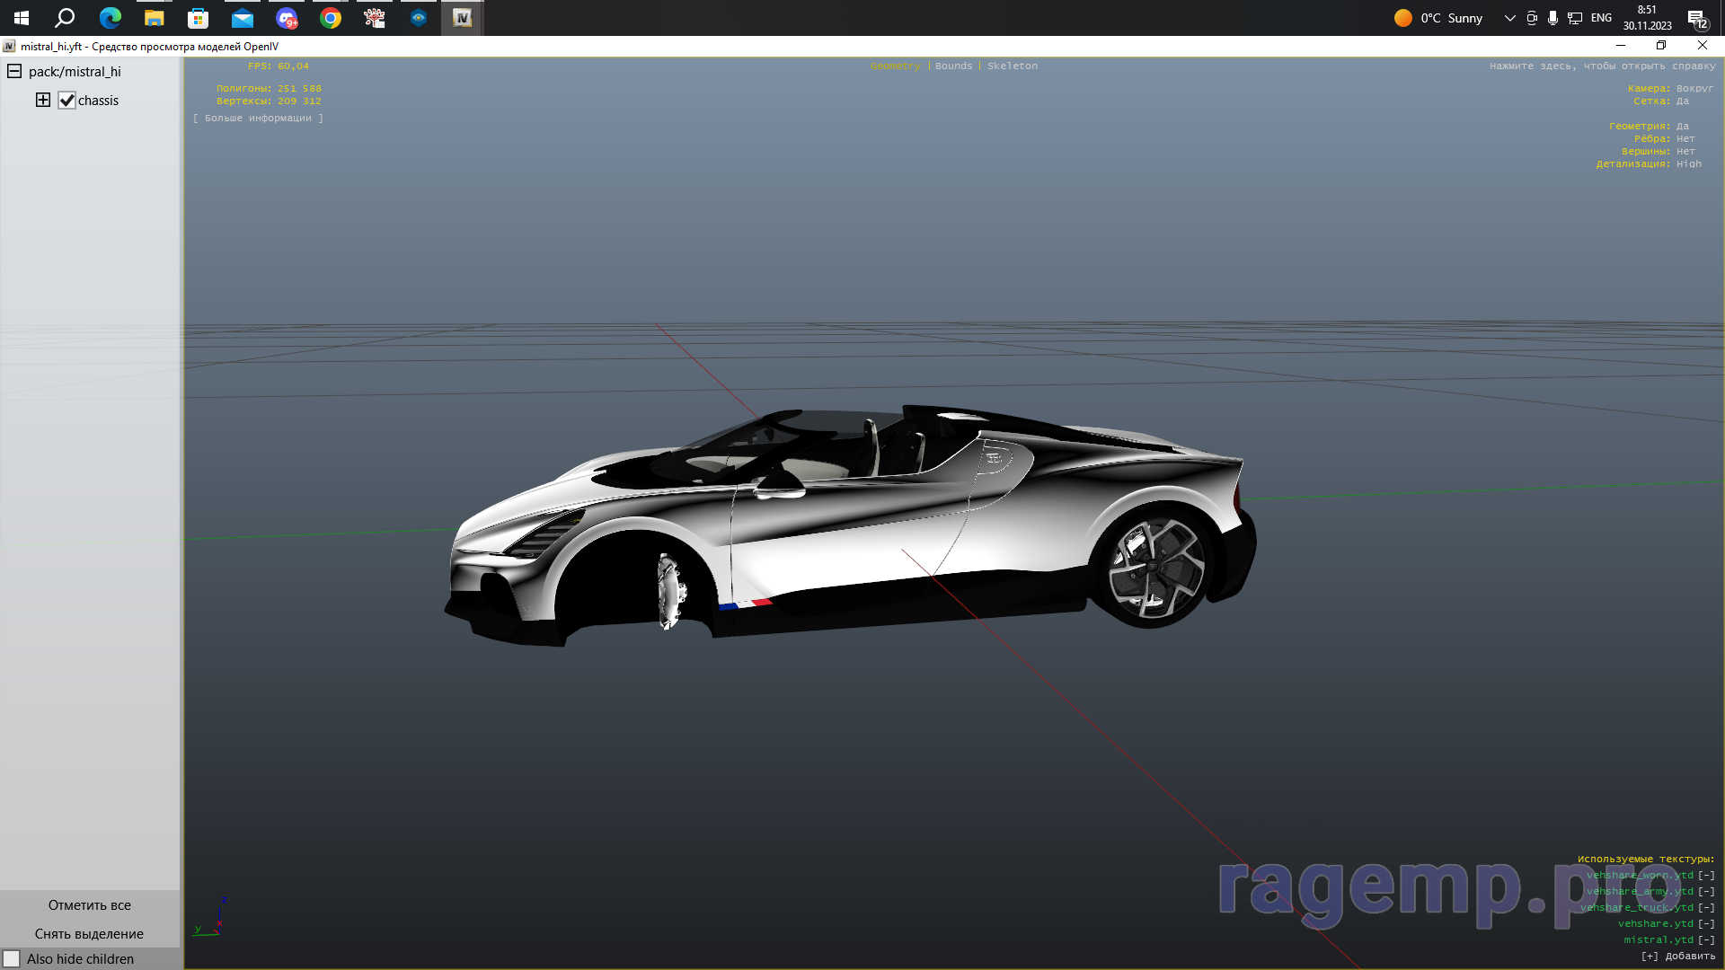Click vehshare_army.ytd texture name
This screenshot has width=1725, height=970.
point(1640,892)
